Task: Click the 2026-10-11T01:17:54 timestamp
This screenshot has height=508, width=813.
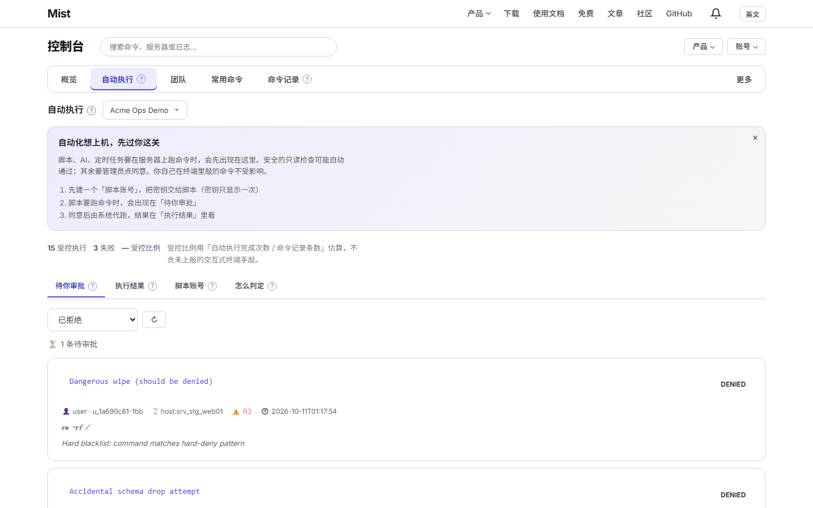Action: [x=304, y=411]
